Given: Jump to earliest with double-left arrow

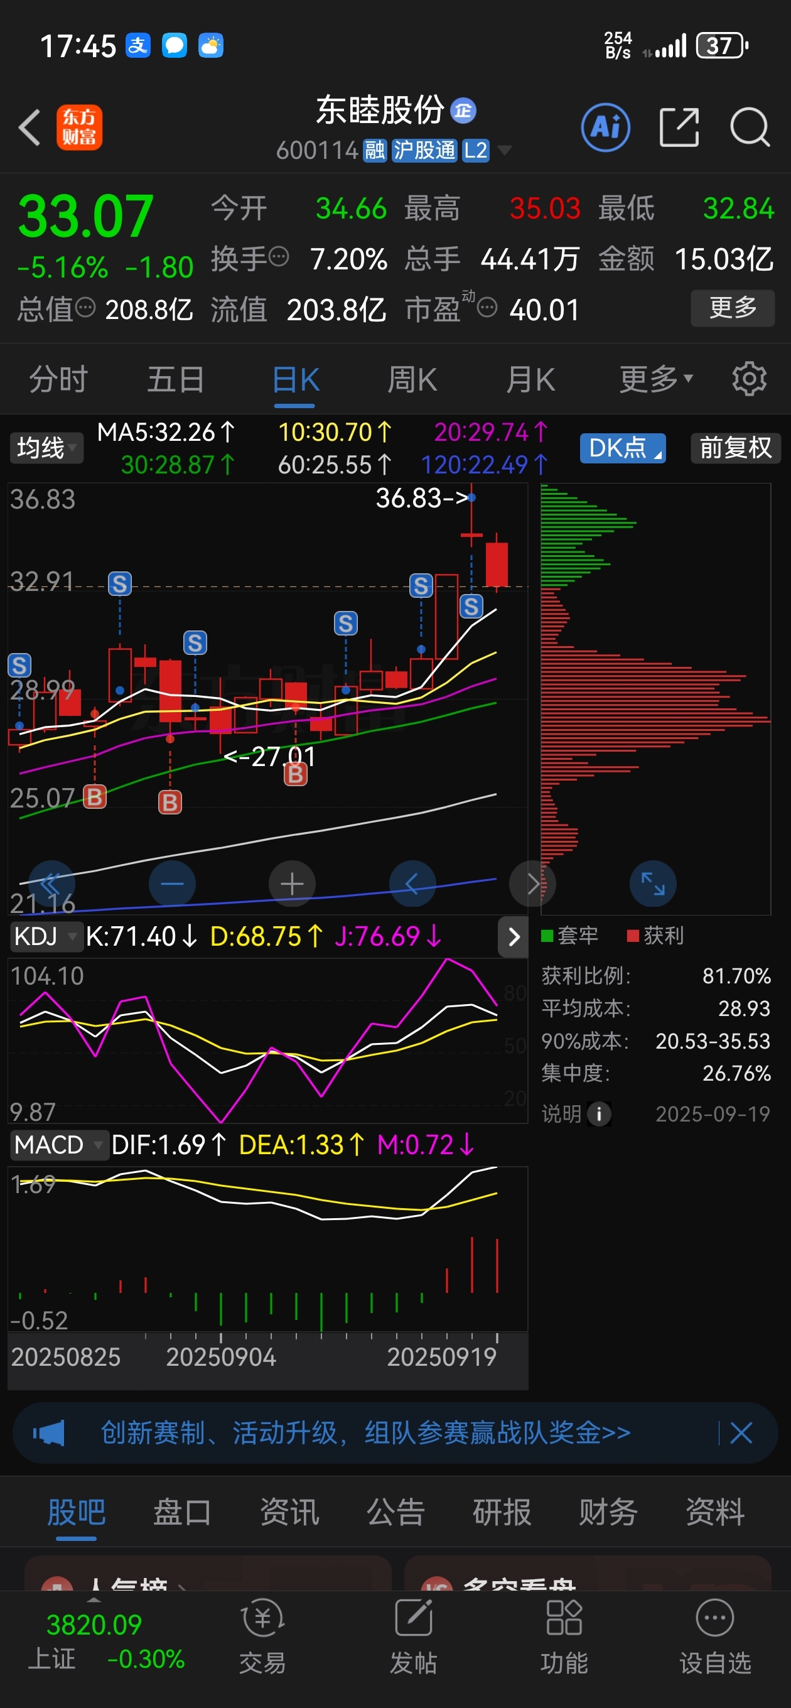Looking at the screenshot, I should 51,883.
